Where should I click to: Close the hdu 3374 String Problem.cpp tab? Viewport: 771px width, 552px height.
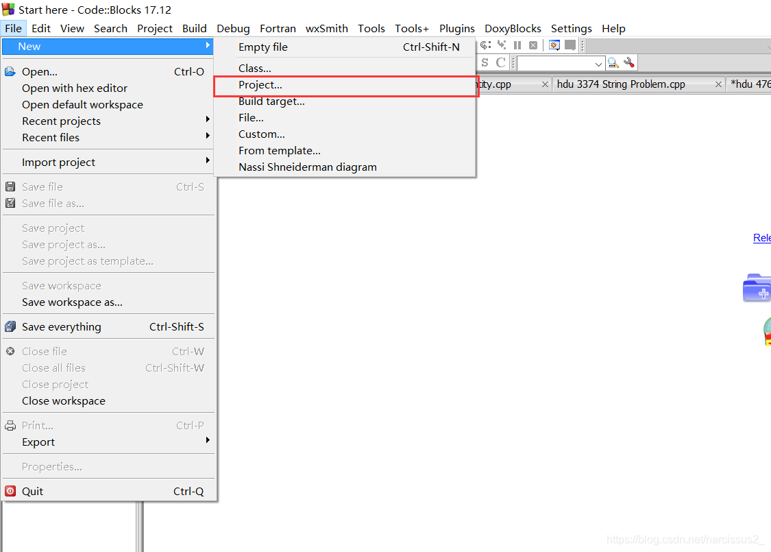(718, 84)
